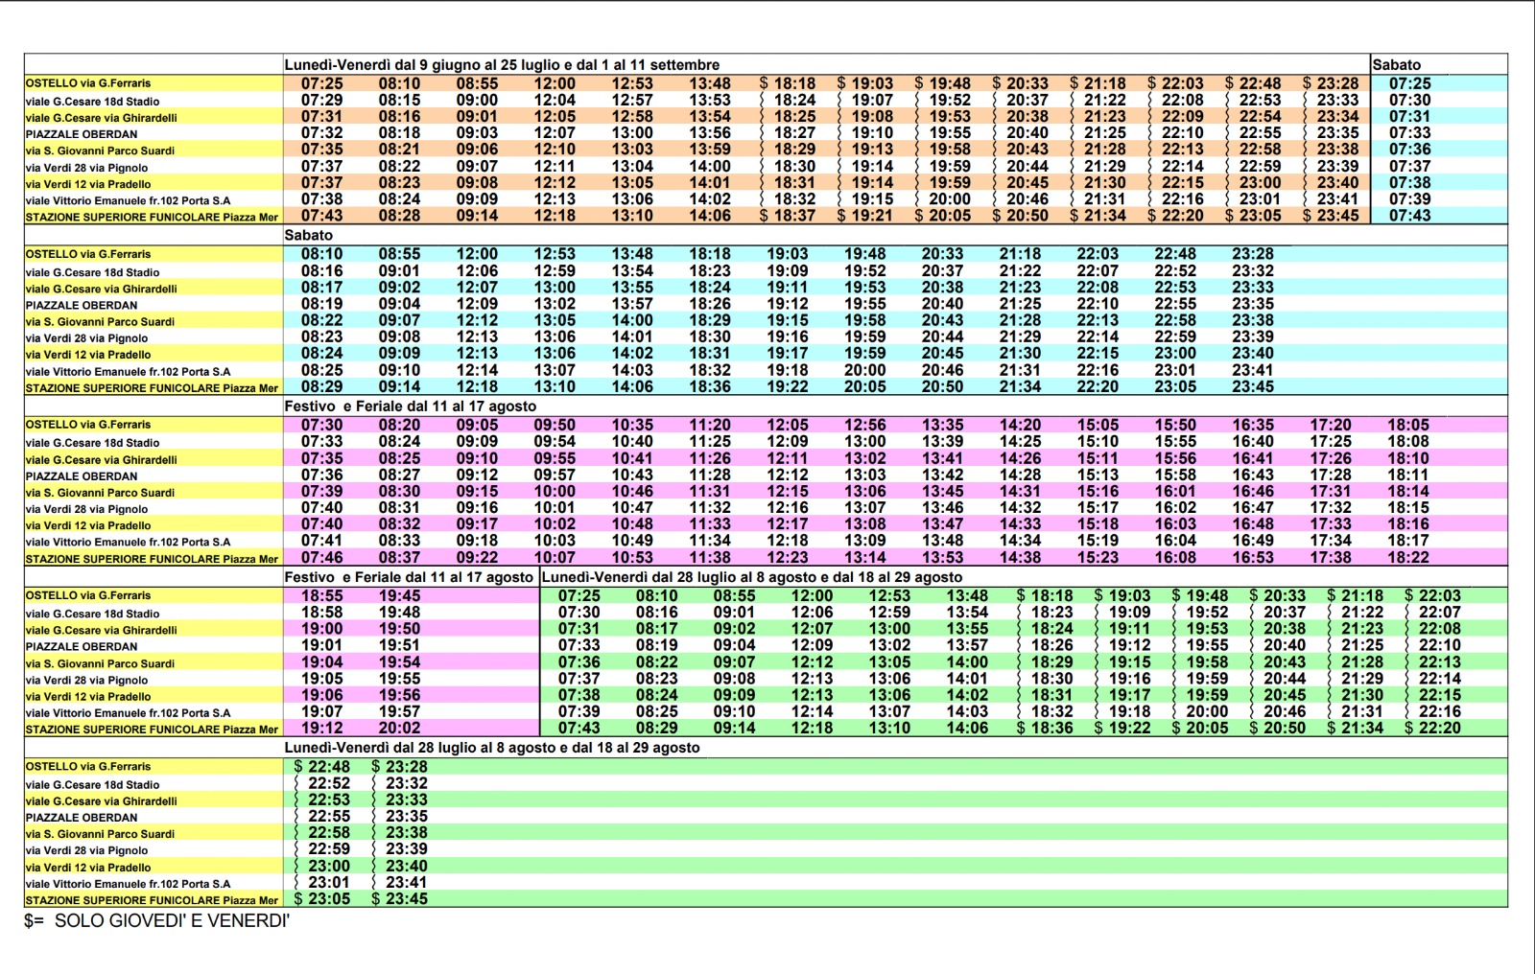Click the 14:31 time cell
This screenshot has width=1535, height=974.
click(x=1020, y=492)
